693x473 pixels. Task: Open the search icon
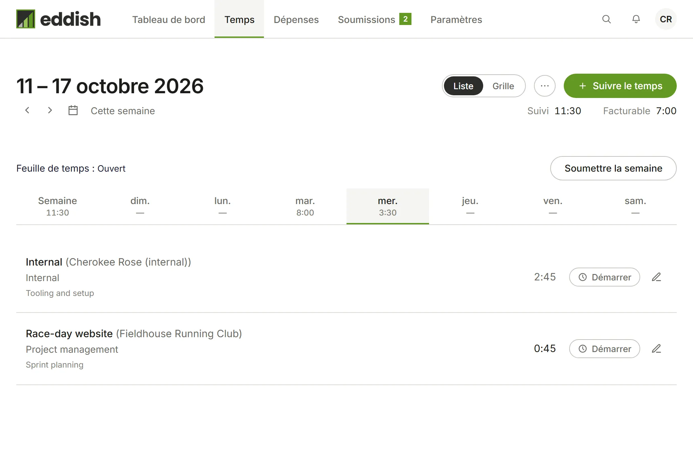(x=606, y=19)
